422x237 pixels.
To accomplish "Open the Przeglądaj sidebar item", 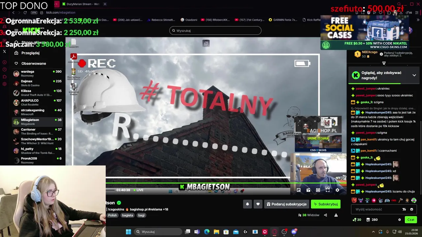I will 30,53.
